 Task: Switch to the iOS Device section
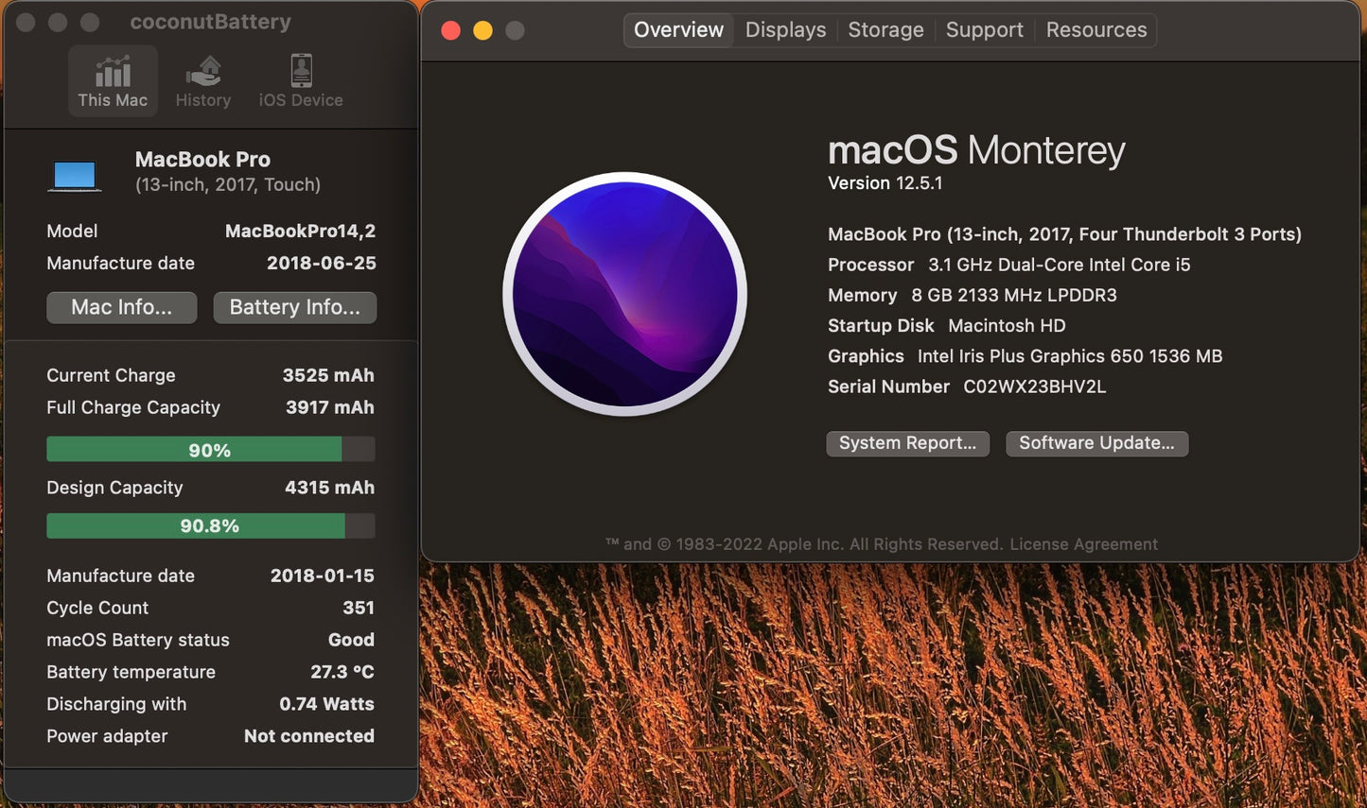click(x=300, y=79)
